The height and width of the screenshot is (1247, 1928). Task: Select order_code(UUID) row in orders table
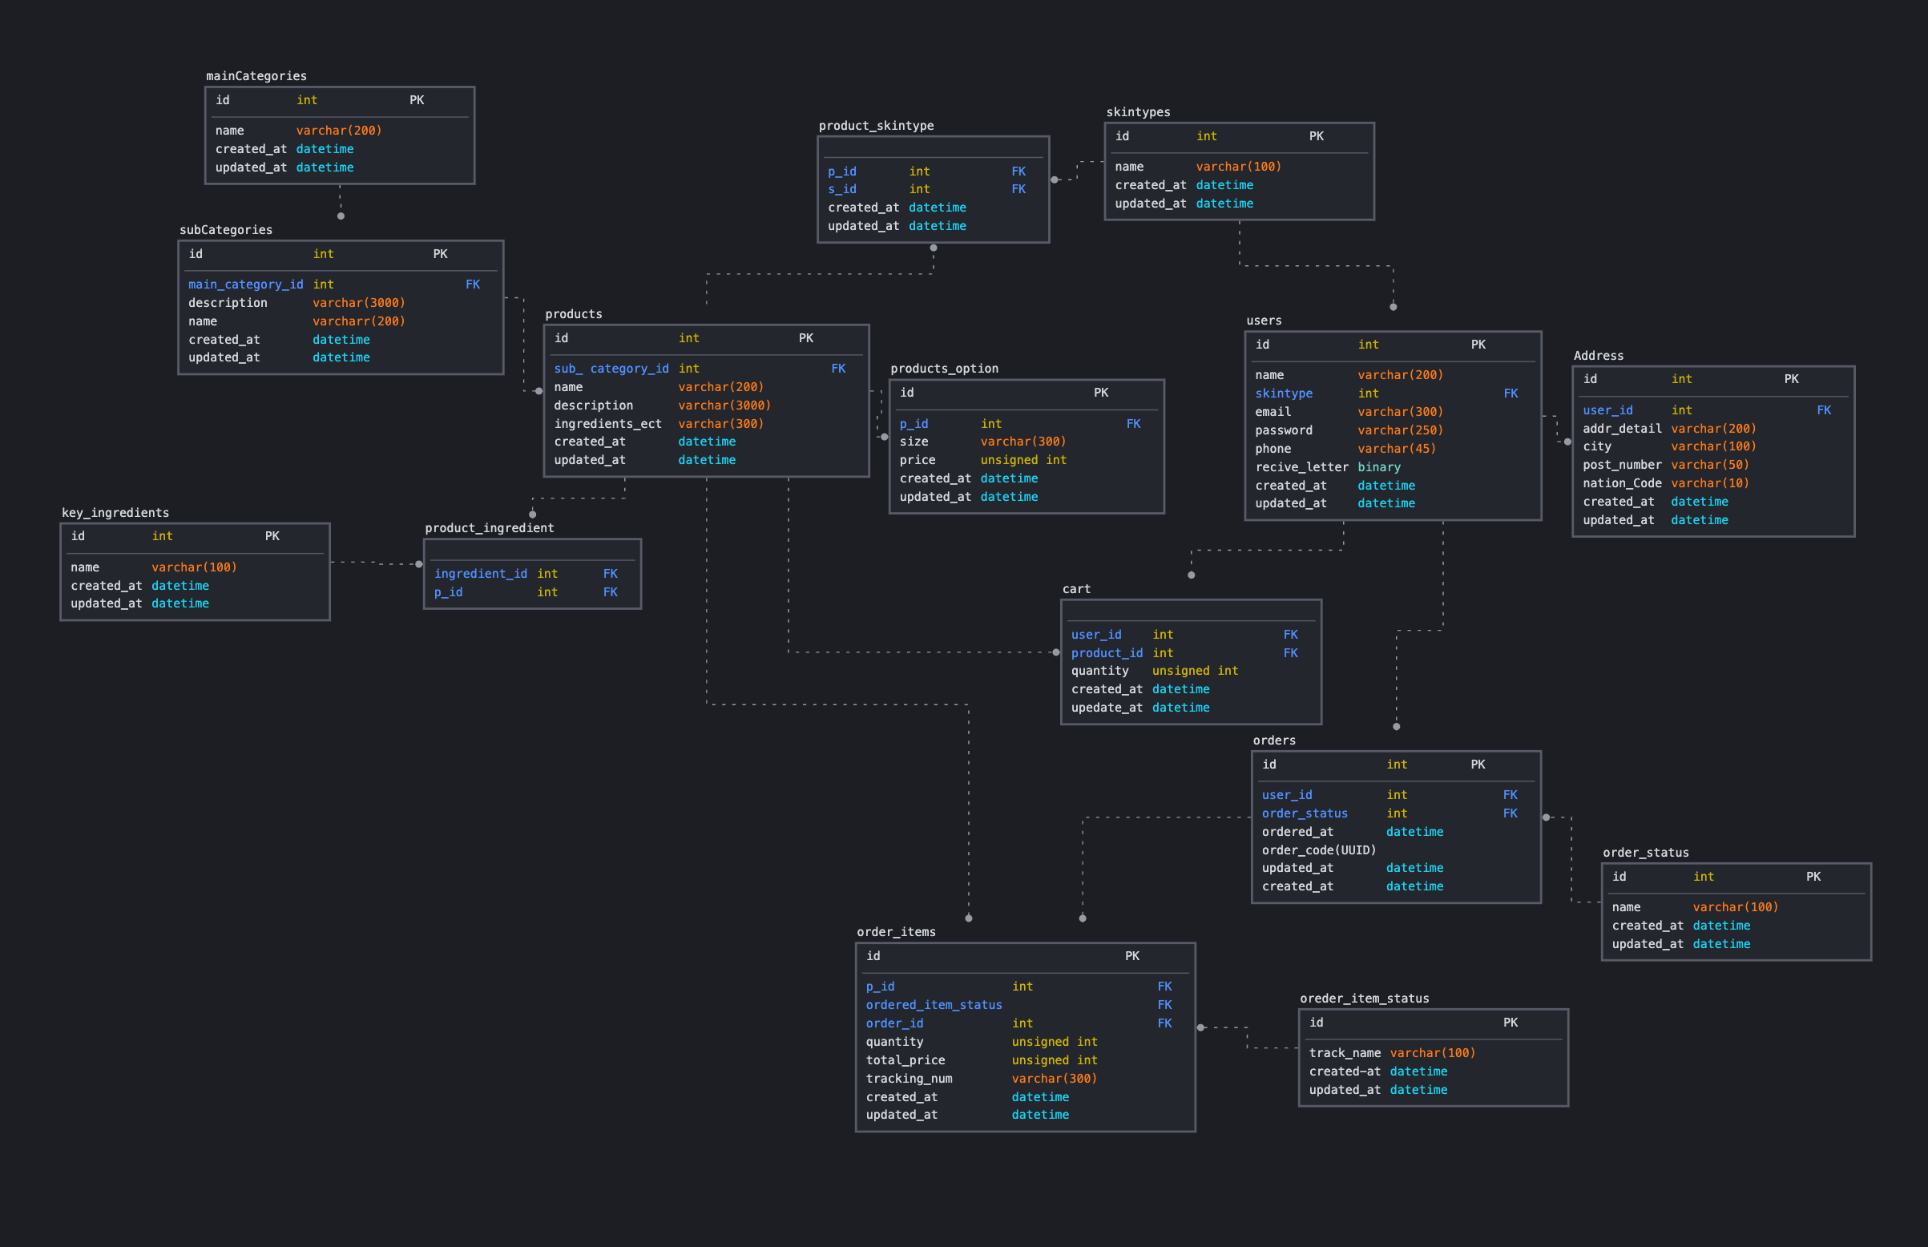[x=1317, y=850]
